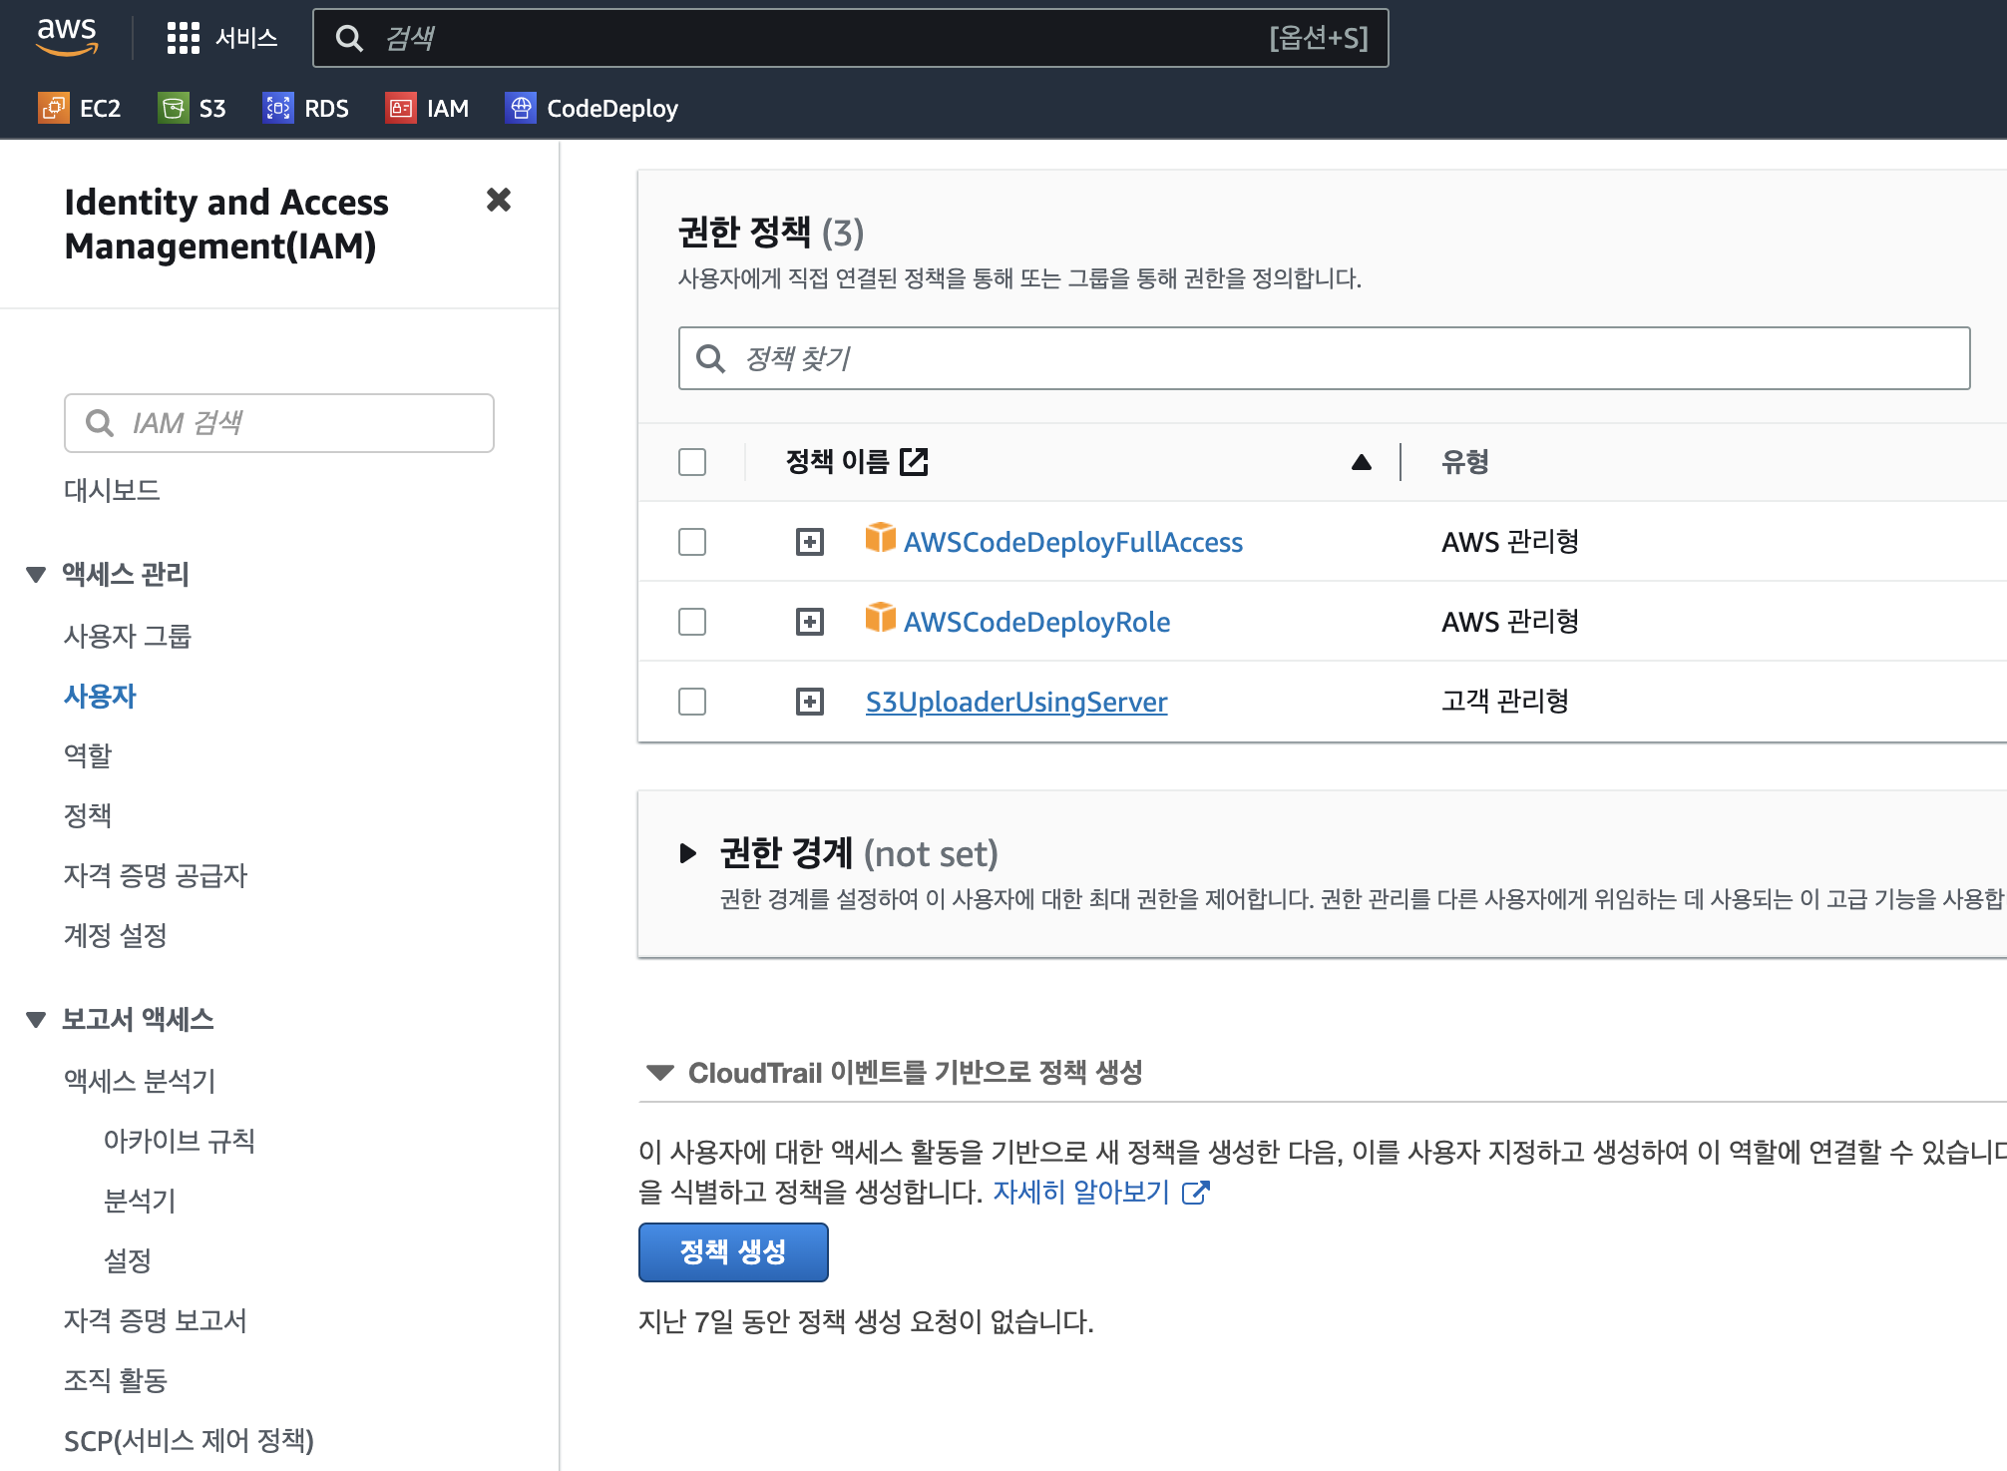
Task: Click the 정책 찾기 magnifier icon
Action: click(x=710, y=358)
